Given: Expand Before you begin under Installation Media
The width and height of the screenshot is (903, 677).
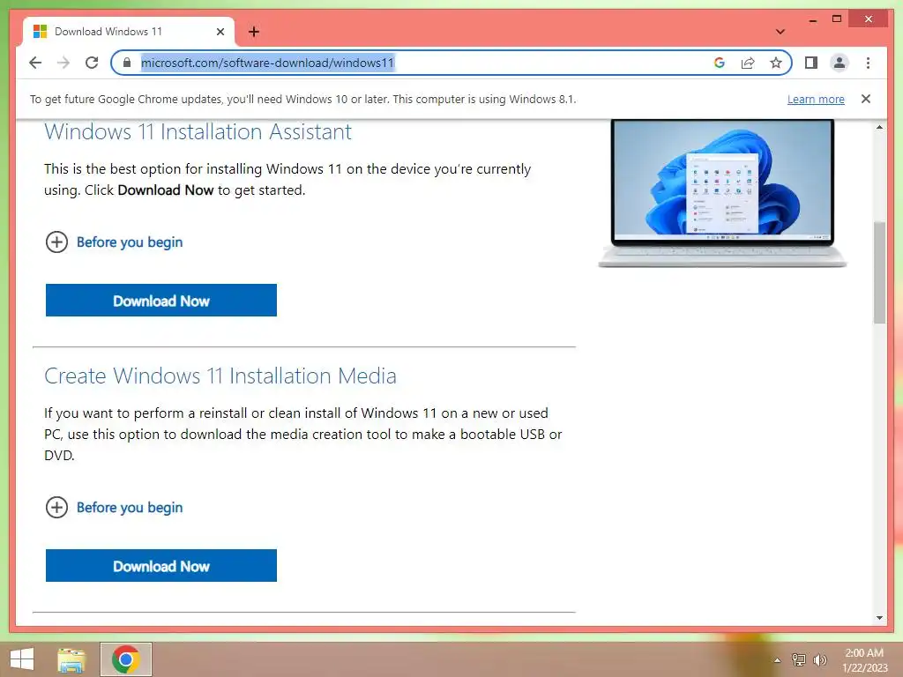Looking at the screenshot, I should point(114,508).
